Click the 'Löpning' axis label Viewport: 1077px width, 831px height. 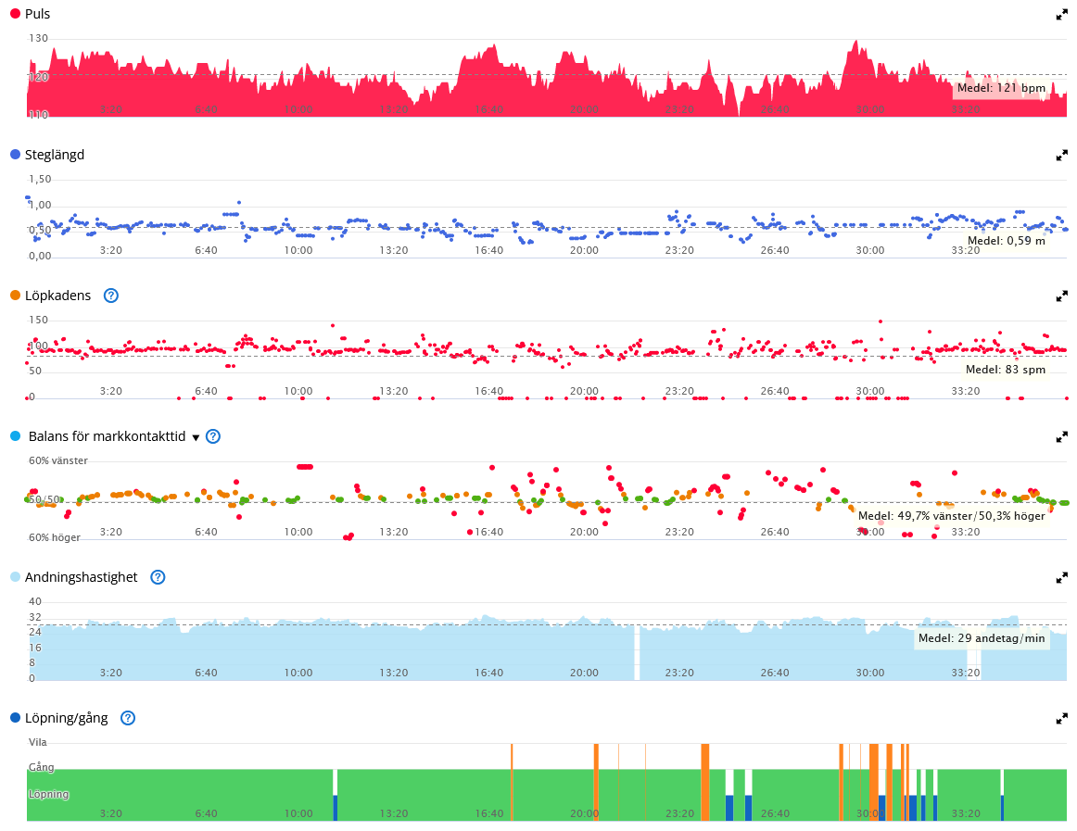click(x=49, y=795)
